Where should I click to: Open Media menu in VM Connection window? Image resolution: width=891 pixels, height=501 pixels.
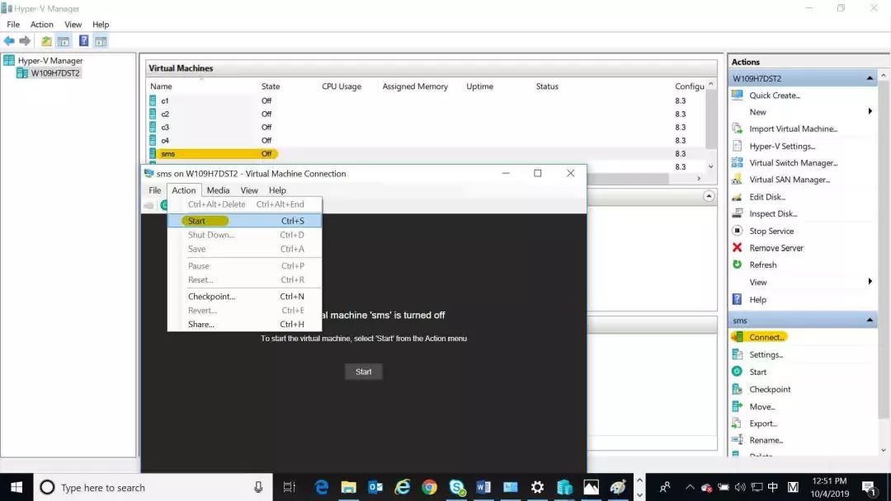(x=218, y=190)
